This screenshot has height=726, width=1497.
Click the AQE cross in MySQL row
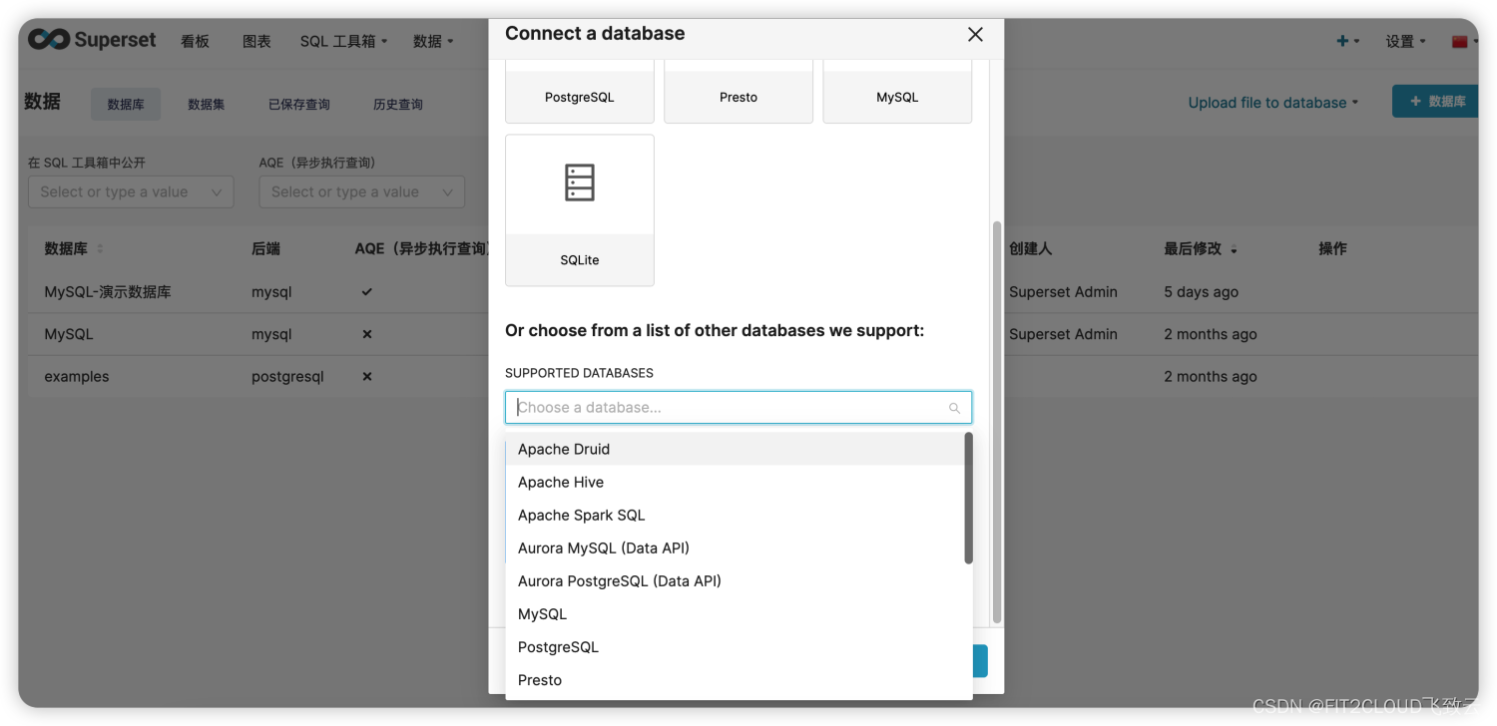(x=366, y=334)
